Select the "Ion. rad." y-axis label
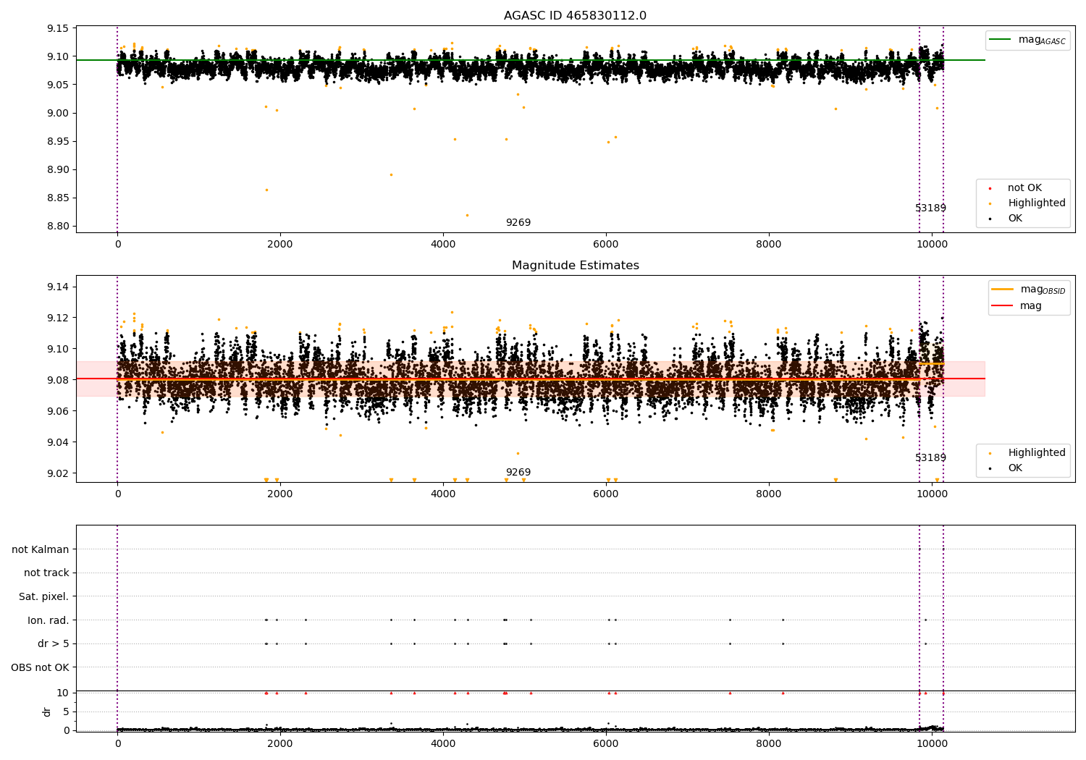 point(48,620)
